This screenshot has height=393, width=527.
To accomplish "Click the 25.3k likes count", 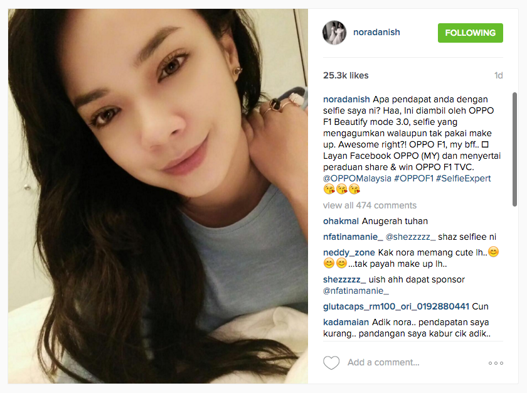I will coord(346,75).
